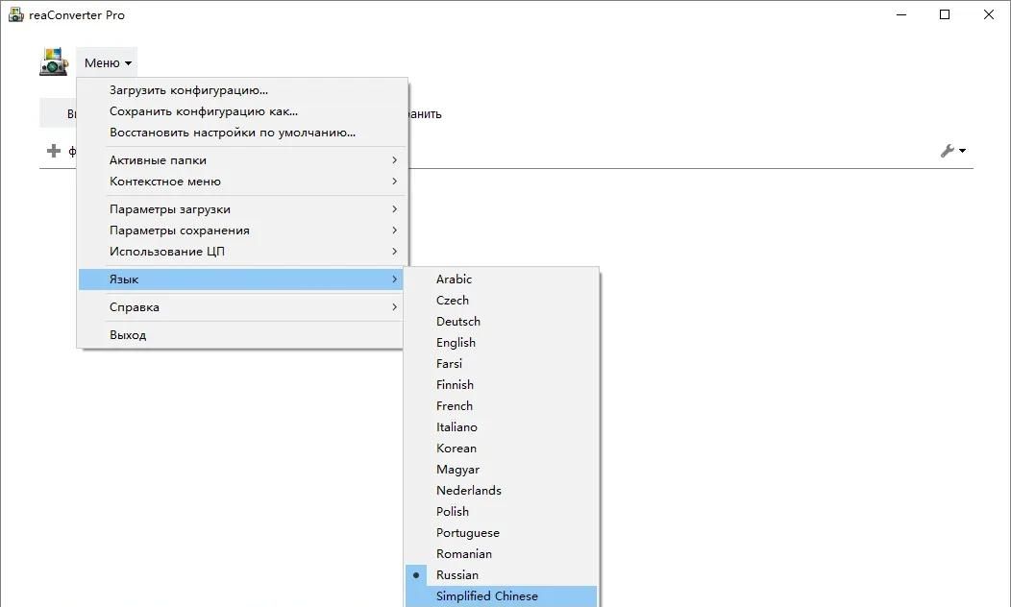This screenshot has width=1011, height=607.
Task: Select French language
Action: pyautogui.click(x=502, y=406)
